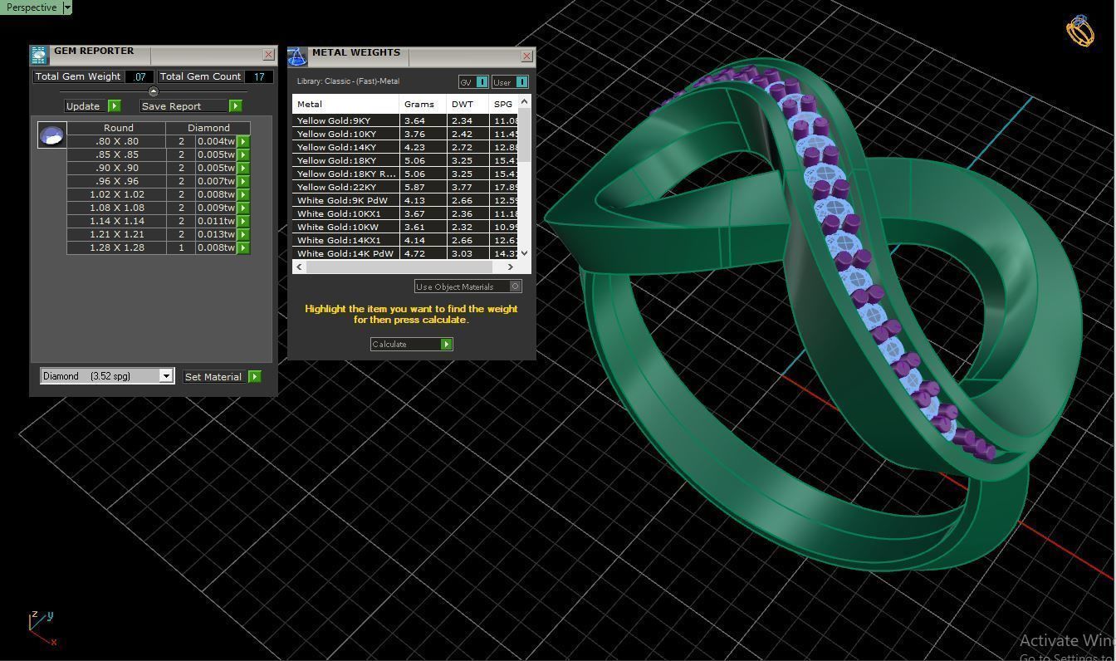Click the green arrow on the Update button
The width and height of the screenshot is (1116, 661).
[115, 106]
